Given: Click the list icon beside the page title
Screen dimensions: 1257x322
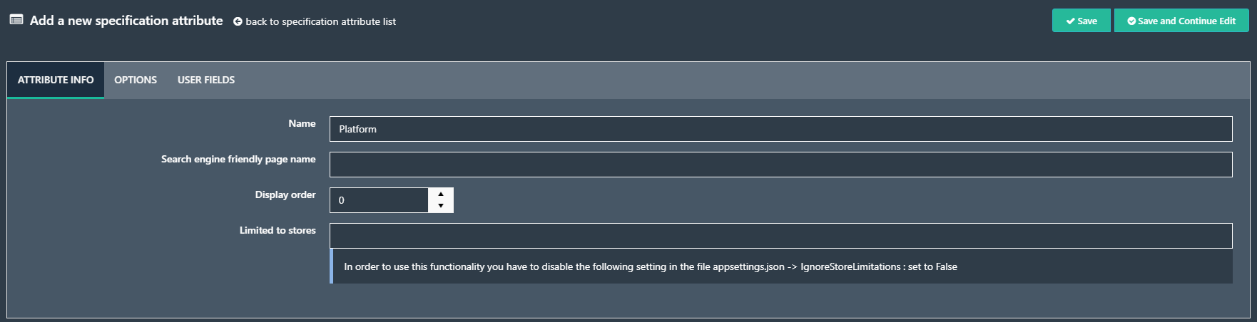Looking at the screenshot, I should click(x=16, y=20).
